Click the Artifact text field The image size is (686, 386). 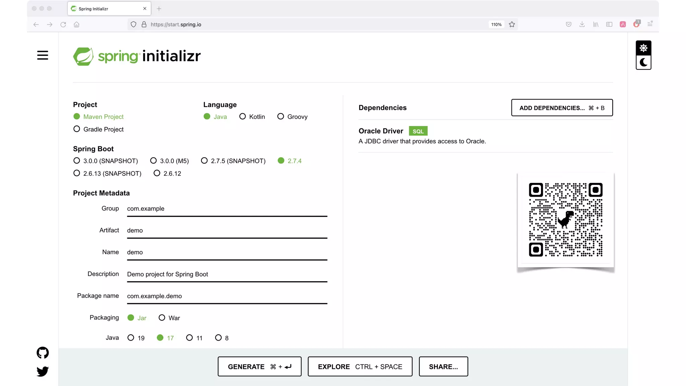pos(227,231)
